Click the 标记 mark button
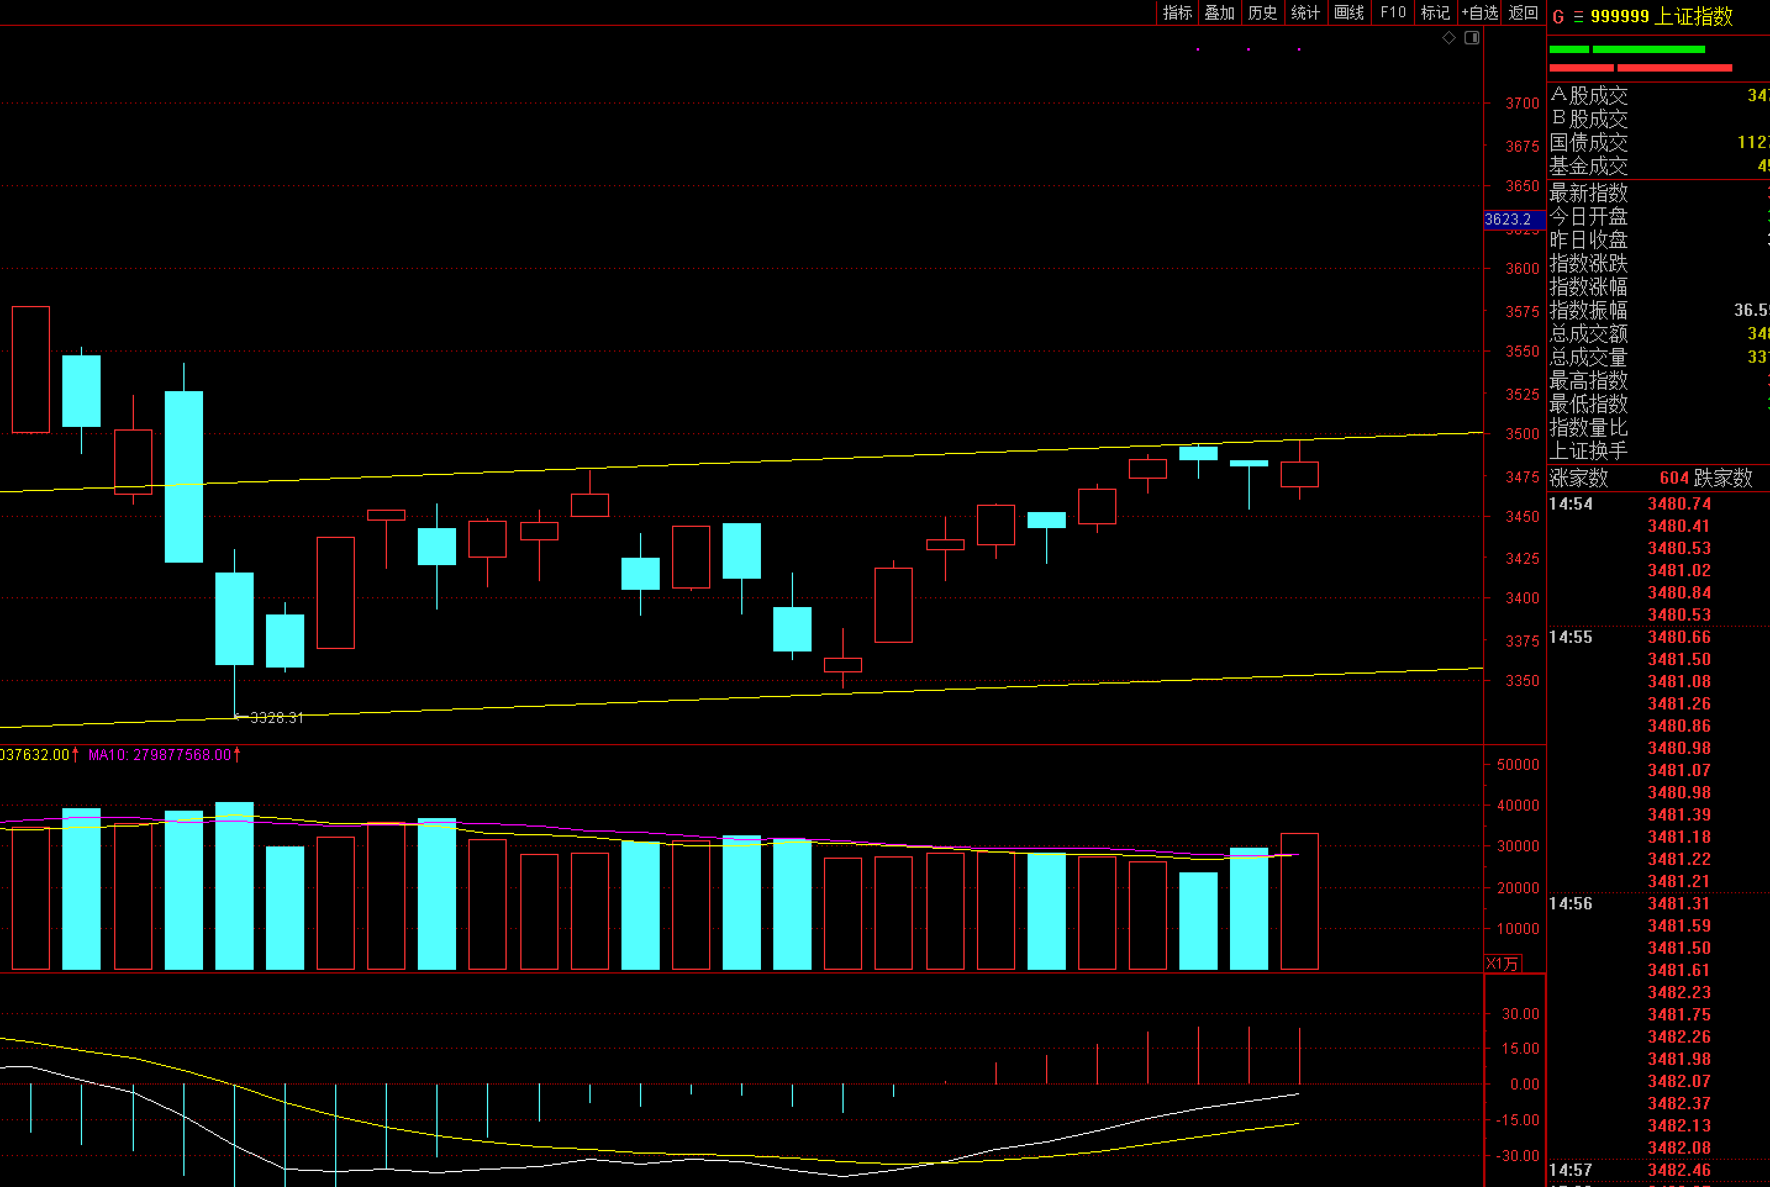Viewport: 1770px width, 1187px height. (x=1435, y=12)
